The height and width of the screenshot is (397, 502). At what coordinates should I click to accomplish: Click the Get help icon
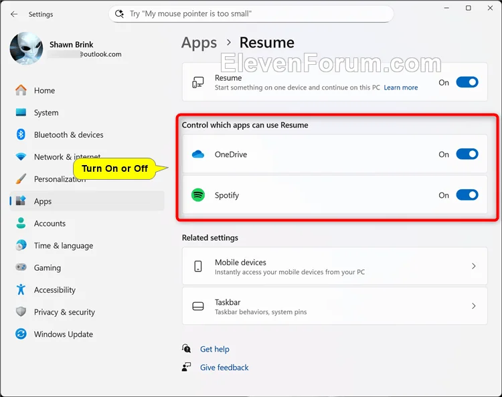tap(186, 348)
